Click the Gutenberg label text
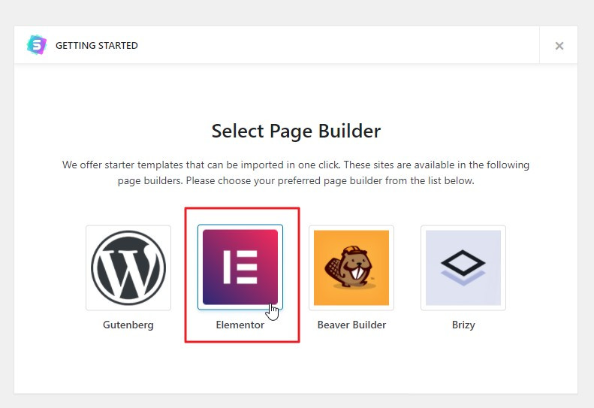 [128, 325]
